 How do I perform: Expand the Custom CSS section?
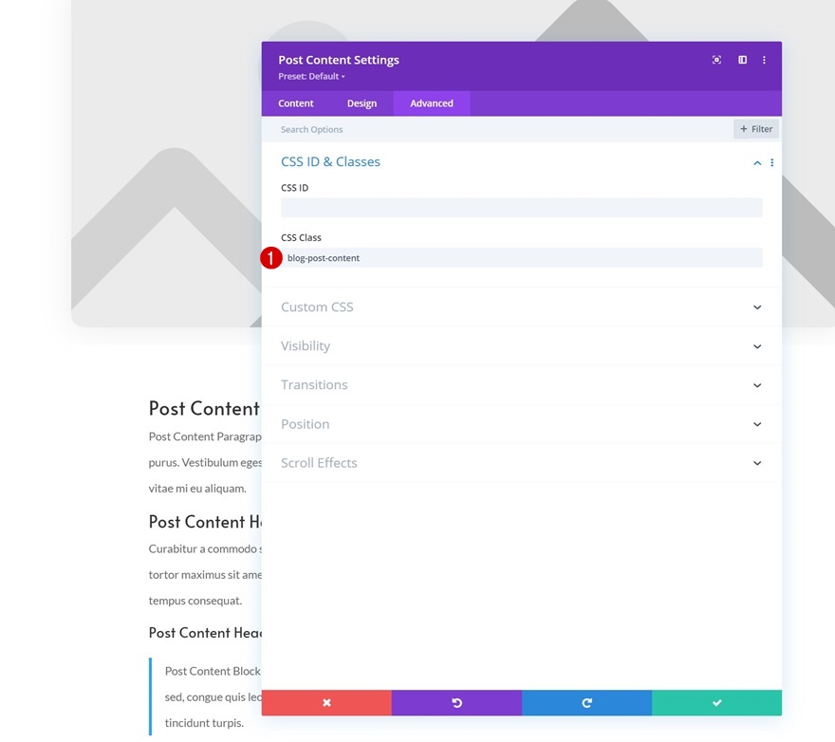pos(521,306)
